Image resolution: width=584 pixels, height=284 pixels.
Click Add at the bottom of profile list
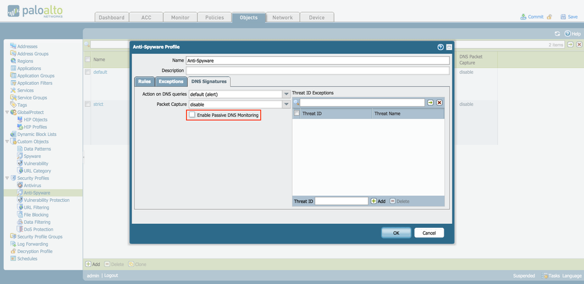point(93,264)
